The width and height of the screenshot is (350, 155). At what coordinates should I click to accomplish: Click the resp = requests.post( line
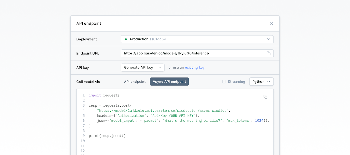pyautogui.click(x=110, y=105)
